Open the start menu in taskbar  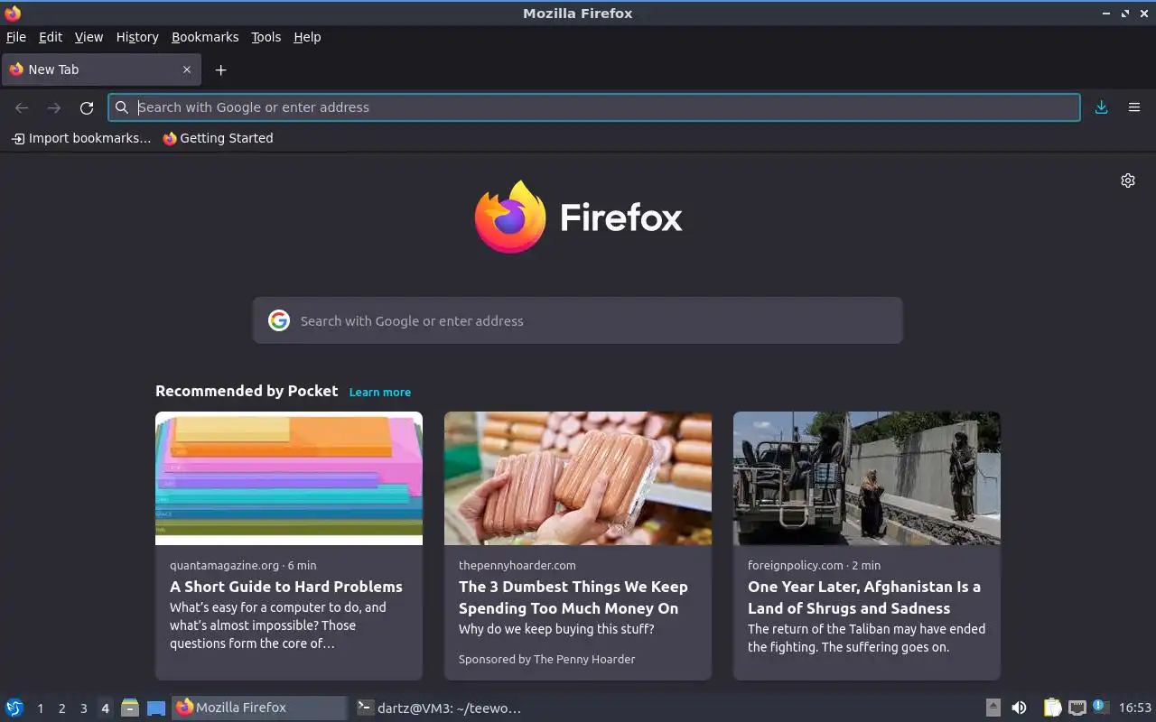click(x=14, y=708)
